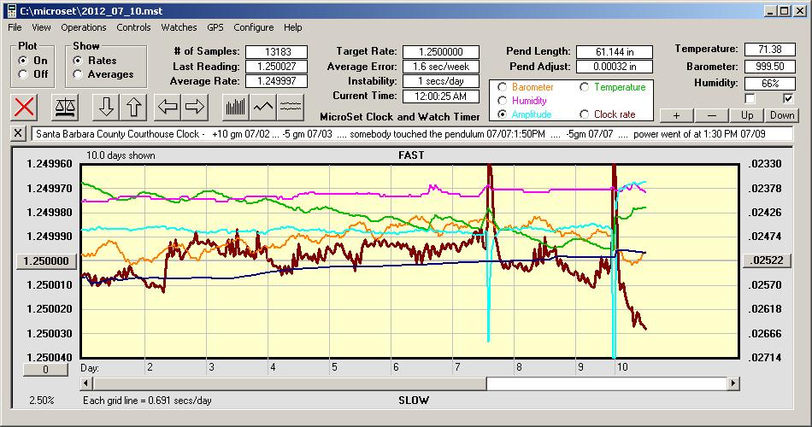
Task: Open the File menu
Action: 15,27
